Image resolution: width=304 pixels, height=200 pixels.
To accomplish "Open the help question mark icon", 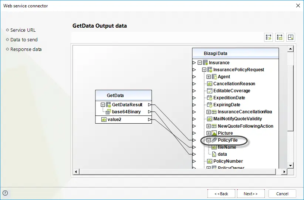I will click(x=5, y=193).
